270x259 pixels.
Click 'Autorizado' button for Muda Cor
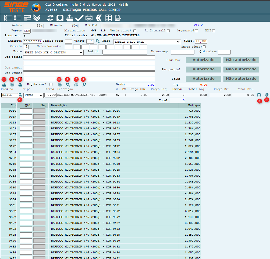204,60
